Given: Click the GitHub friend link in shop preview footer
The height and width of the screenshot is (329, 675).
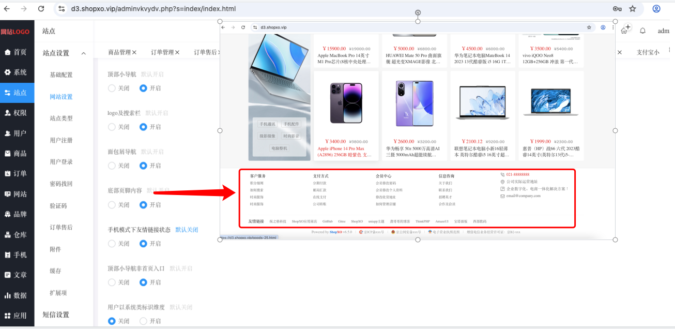Looking at the screenshot, I should (x=328, y=221).
